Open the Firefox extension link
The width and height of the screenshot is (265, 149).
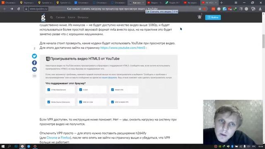(x=65, y=138)
